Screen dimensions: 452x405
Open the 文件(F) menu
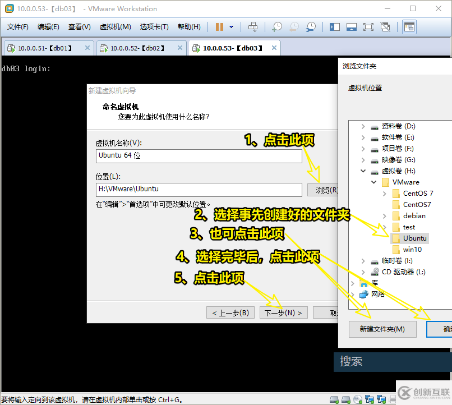click(x=17, y=27)
